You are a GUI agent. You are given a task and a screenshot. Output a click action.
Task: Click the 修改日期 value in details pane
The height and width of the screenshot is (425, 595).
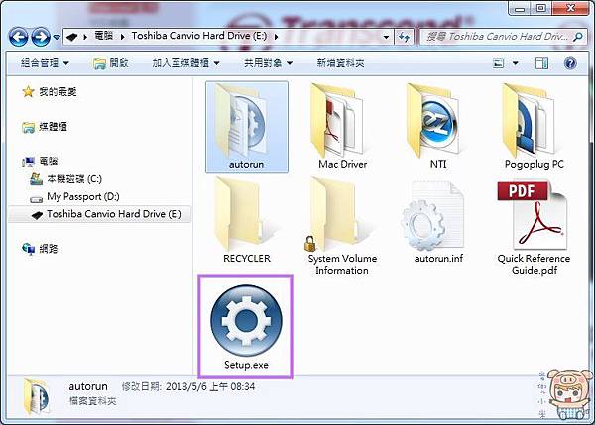click(210, 386)
